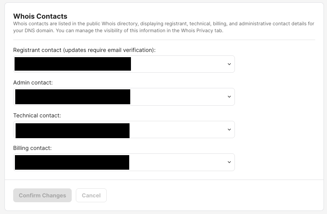Open the Admin contact dropdown
Screen dimensions: 327x214
coord(124,97)
